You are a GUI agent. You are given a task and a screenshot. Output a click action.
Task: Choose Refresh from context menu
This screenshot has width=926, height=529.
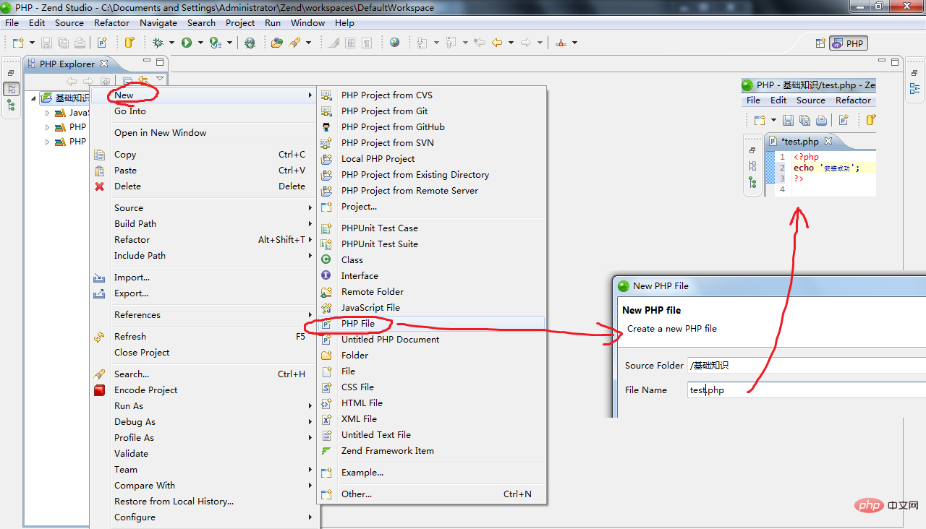pos(203,336)
